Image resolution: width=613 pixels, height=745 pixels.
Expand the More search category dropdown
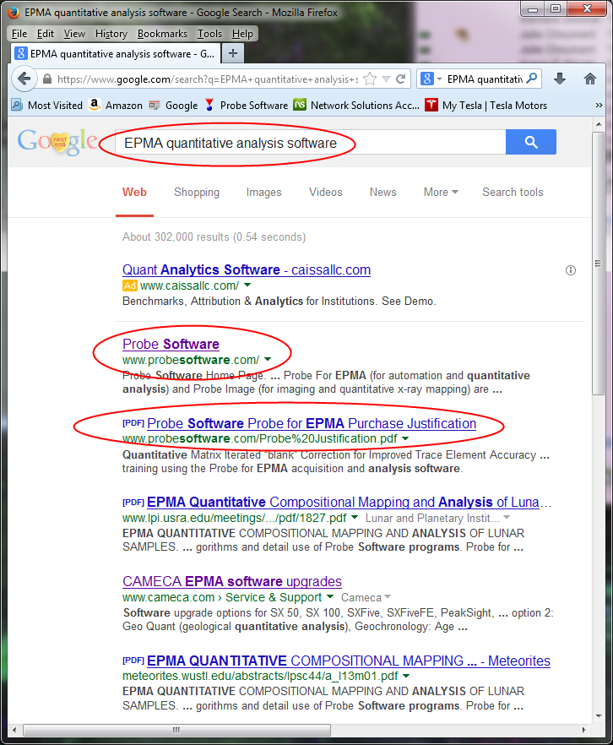(x=441, y=193)
